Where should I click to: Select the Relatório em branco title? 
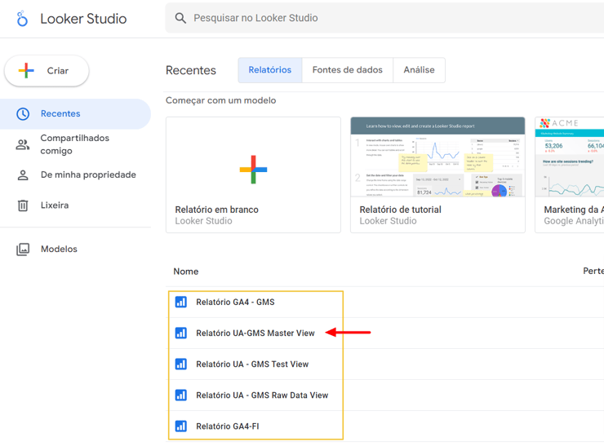click(217, 210)
